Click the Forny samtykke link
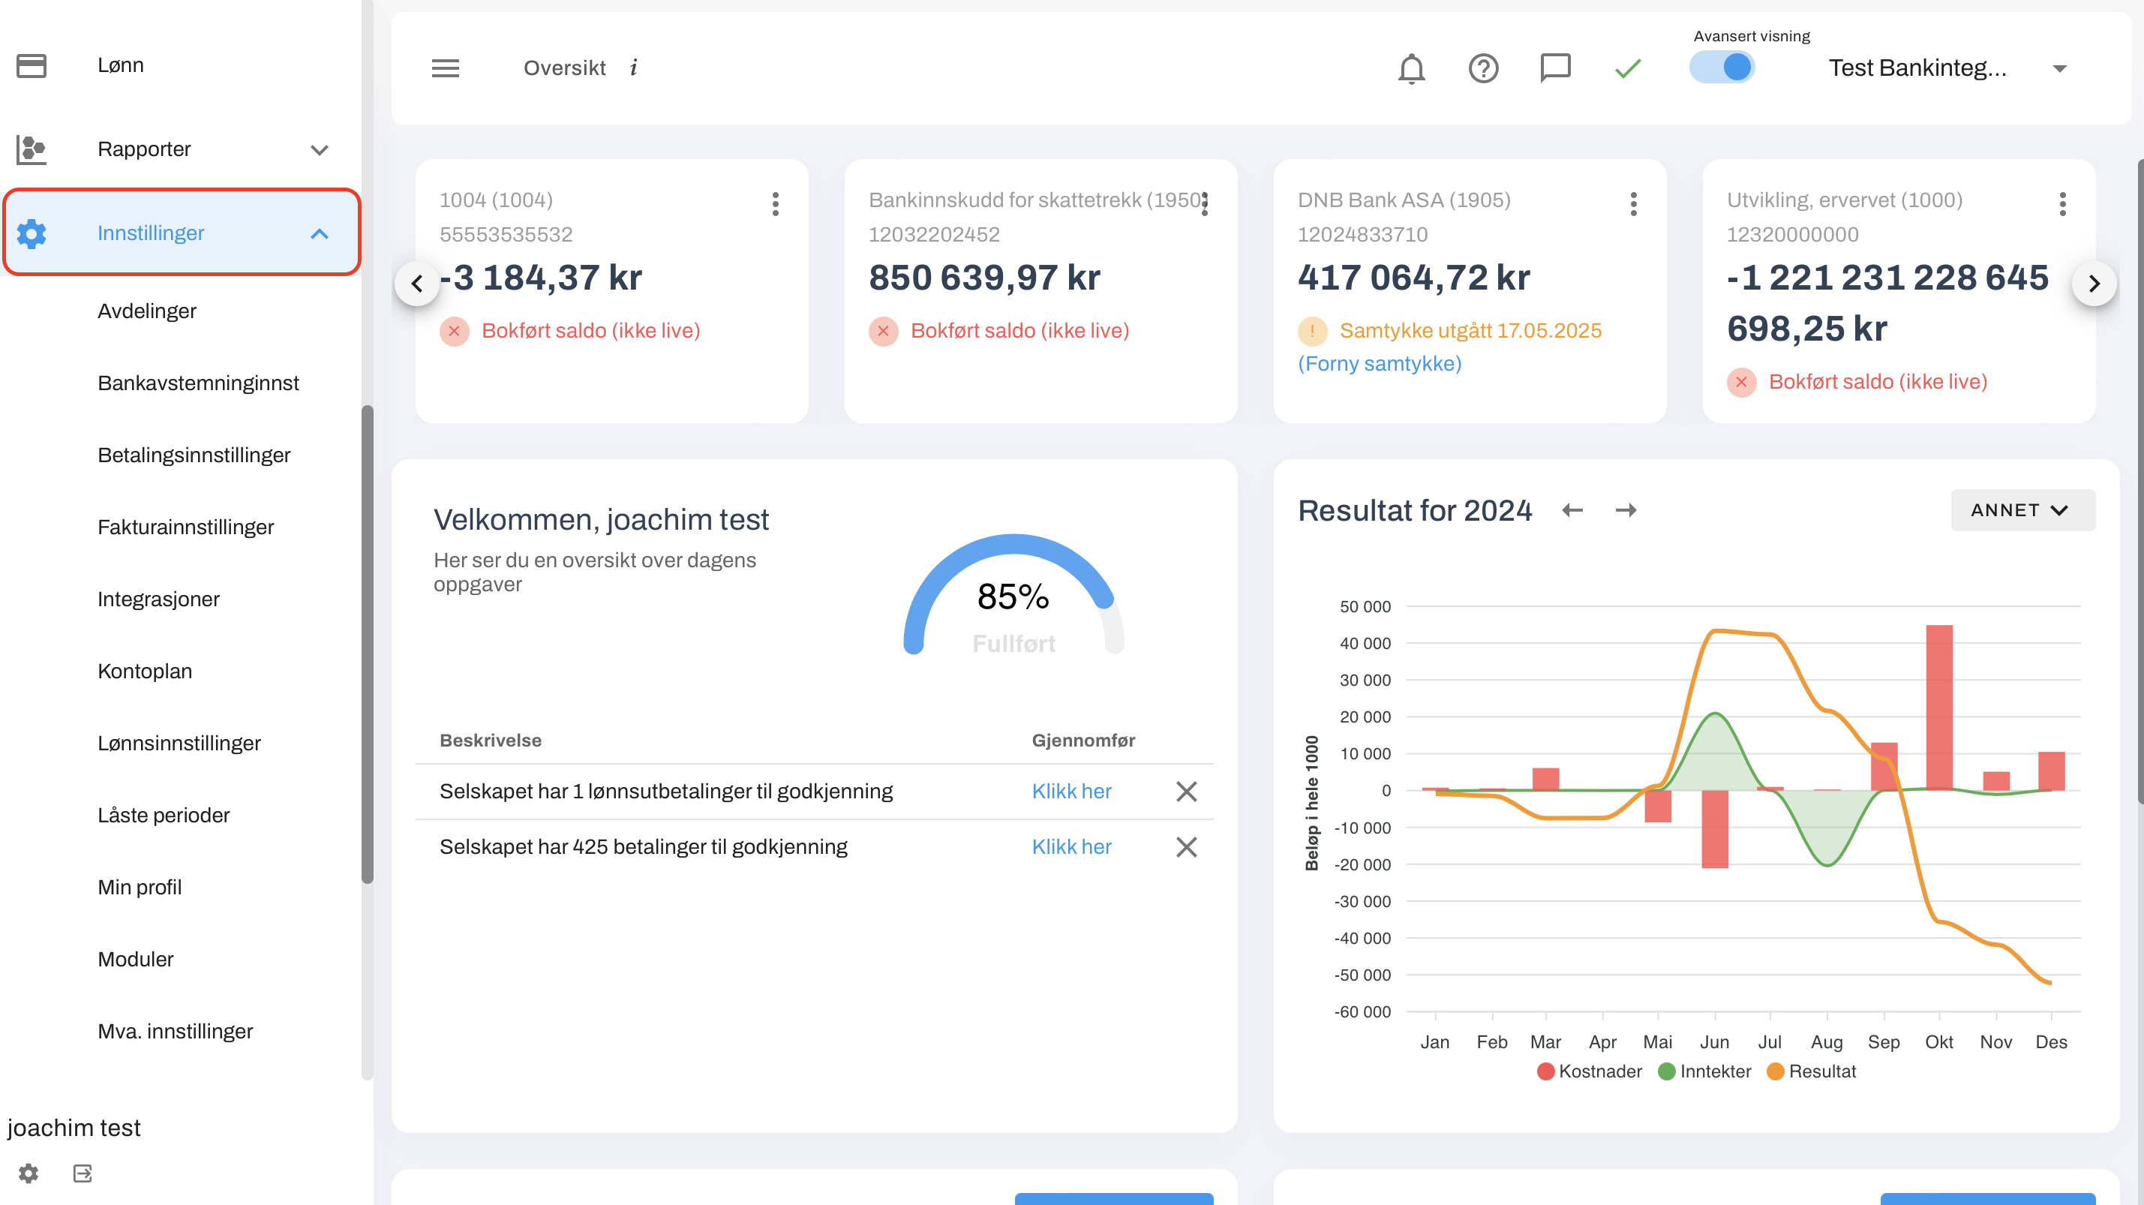This screenshot has height=1205, width=2144. [x=1379, y=364]
